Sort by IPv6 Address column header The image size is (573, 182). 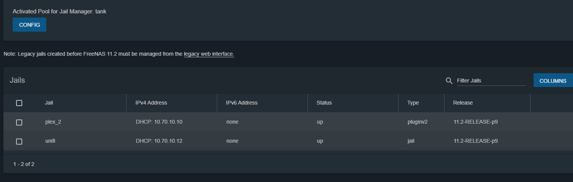(x=242, y=103)
